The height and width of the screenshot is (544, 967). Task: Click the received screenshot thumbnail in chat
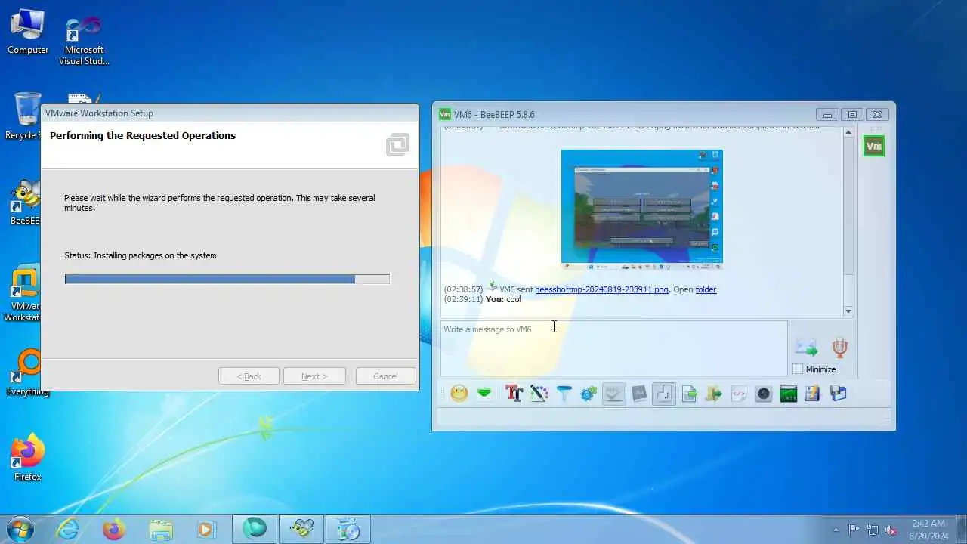[x=641, y=209]
